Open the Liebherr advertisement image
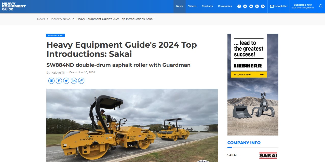This screenshot has height=162, width=325. click(x=253, y=85)
